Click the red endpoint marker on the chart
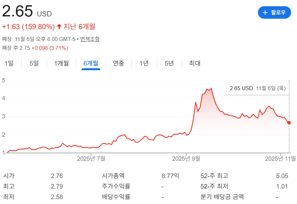This screenshot has height=204, width=297. 289,122
